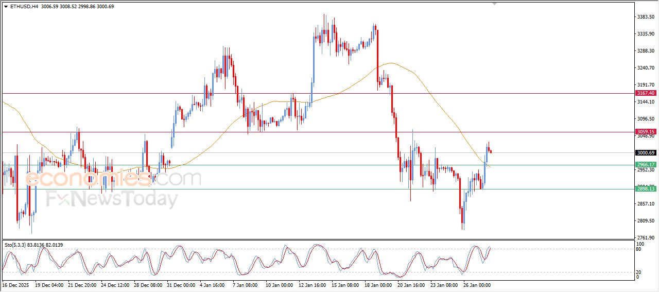Click the 2857.10 price axis label
Viewport: 659px width, 292px height.
coord(645,204)
